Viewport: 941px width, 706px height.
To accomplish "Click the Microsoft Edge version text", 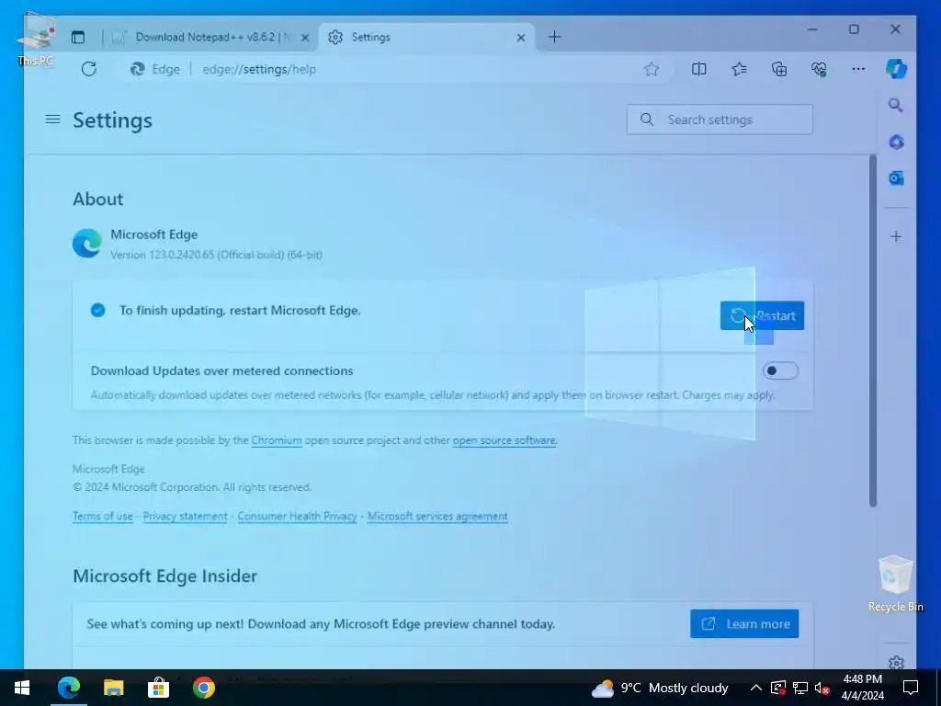I will coord(216,255).
